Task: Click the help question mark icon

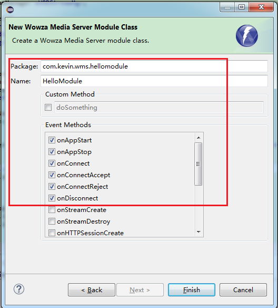Action: click(x=19, y=289)
